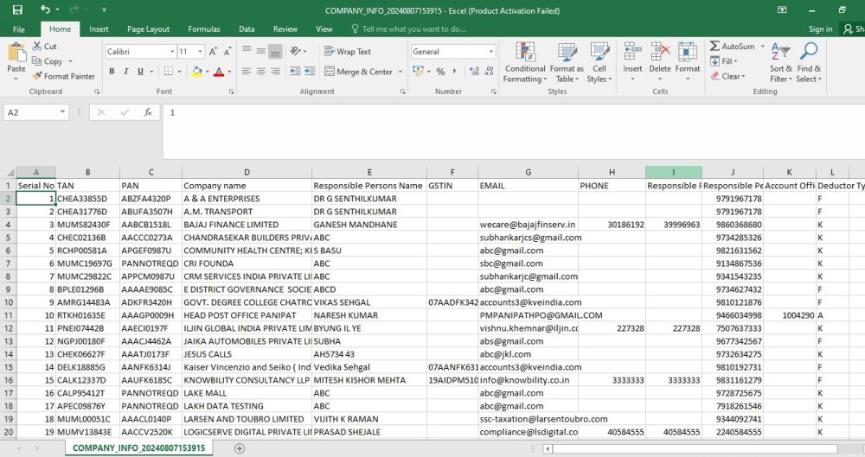The image size is (865, 457).
Task: Click Increase Decimal icon
Action: click(x=474, y=71)
